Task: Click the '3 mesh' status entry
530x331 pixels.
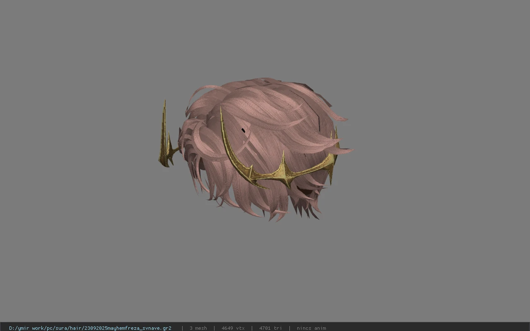Action: (198, 328)
